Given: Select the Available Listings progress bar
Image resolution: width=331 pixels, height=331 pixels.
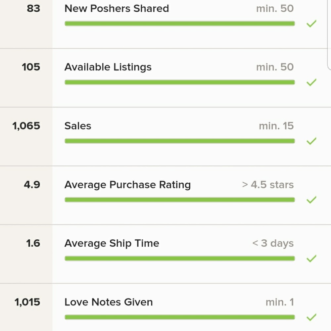Looking at the screenshot, I should [180, 82].
